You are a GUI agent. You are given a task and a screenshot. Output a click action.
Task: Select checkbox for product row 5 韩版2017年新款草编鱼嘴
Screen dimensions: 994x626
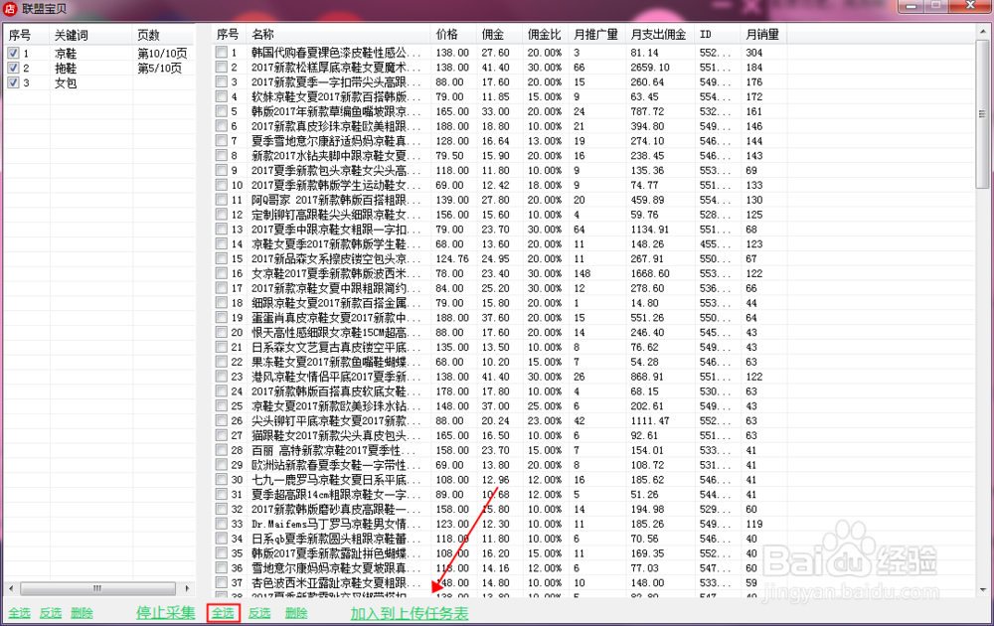pos(222,111)
